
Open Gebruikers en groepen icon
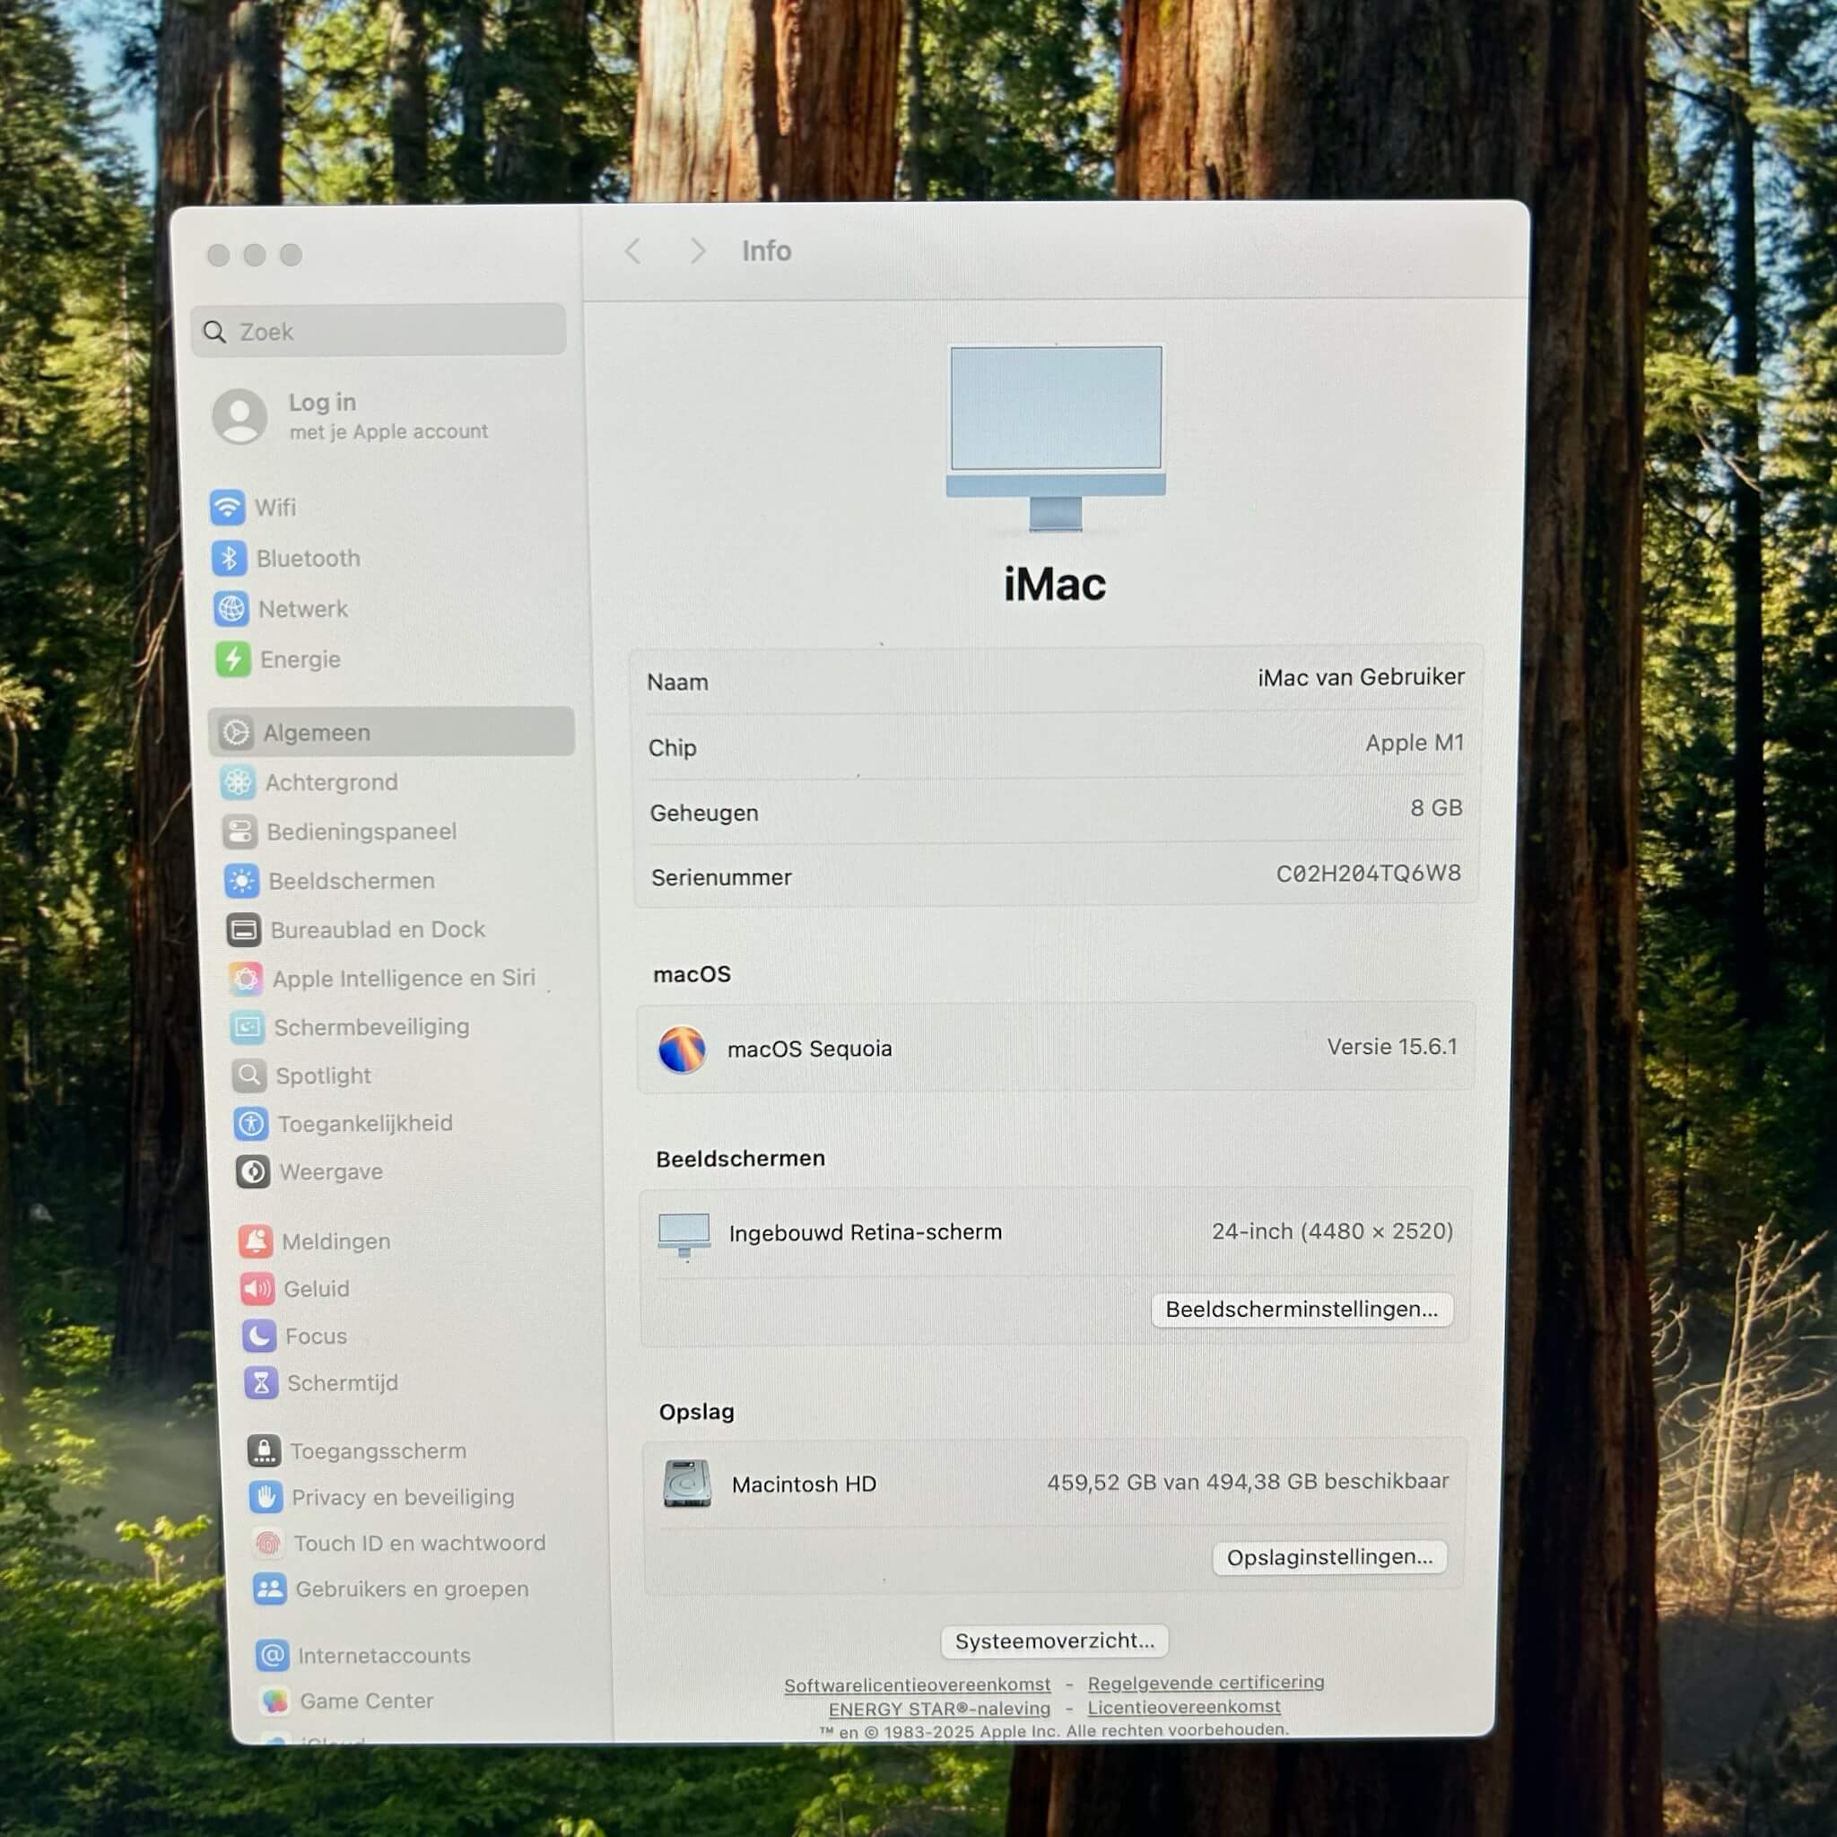click(270, 1588)
